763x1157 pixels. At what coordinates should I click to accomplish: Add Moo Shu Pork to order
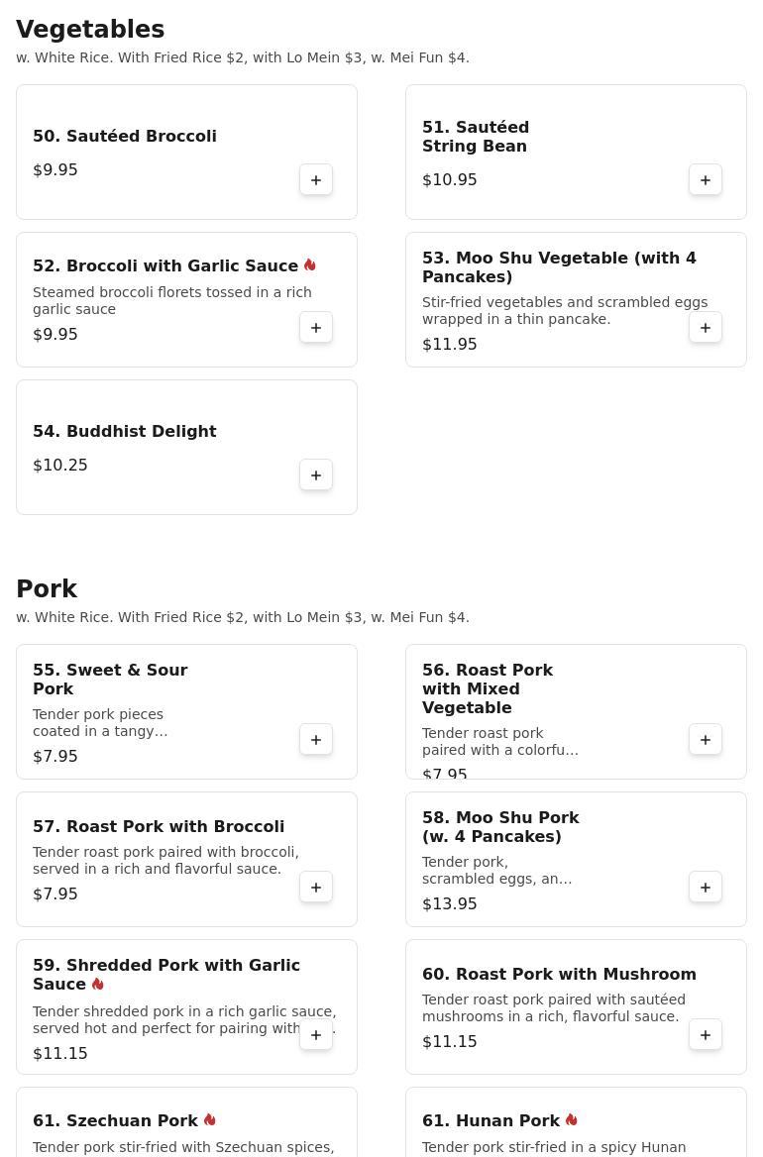[706, 888]
